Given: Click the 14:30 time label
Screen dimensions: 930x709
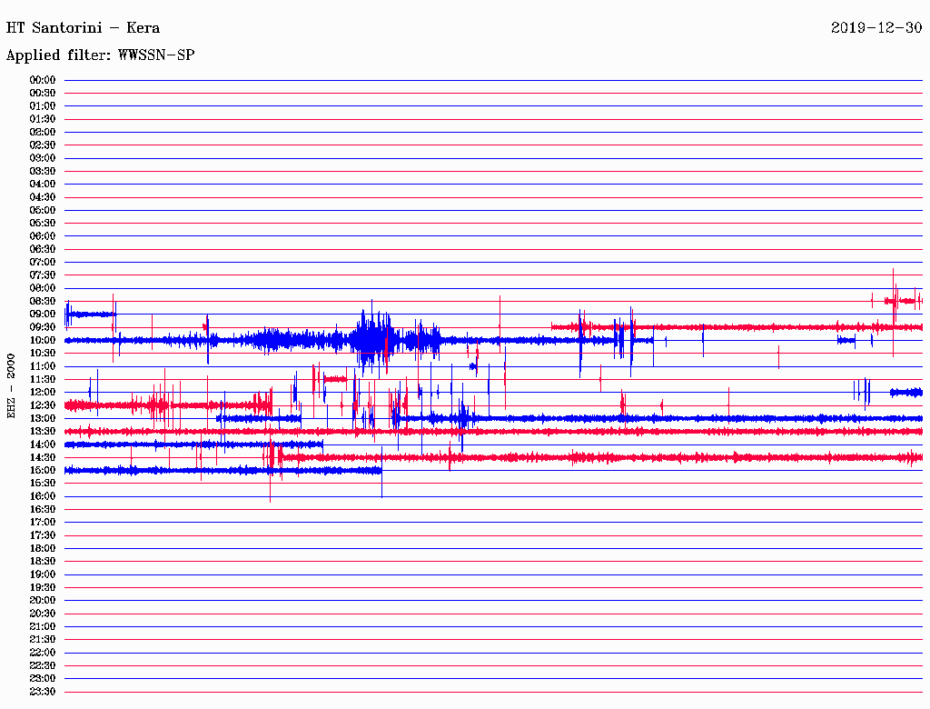Looking at the screenshot, I should (x=43, y=457).
